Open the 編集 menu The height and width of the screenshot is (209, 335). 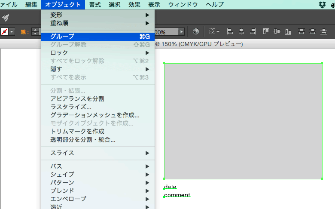click(31, 4)
